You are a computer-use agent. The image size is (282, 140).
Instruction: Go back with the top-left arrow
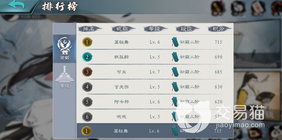16,5
